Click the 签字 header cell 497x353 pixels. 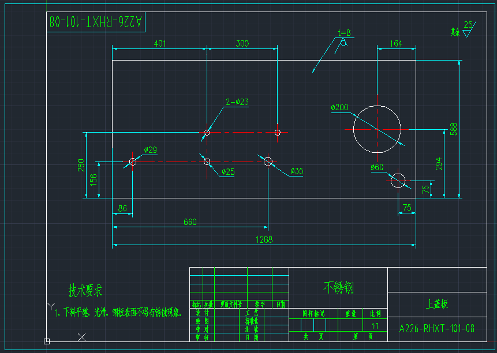click(x=260, y=305)
